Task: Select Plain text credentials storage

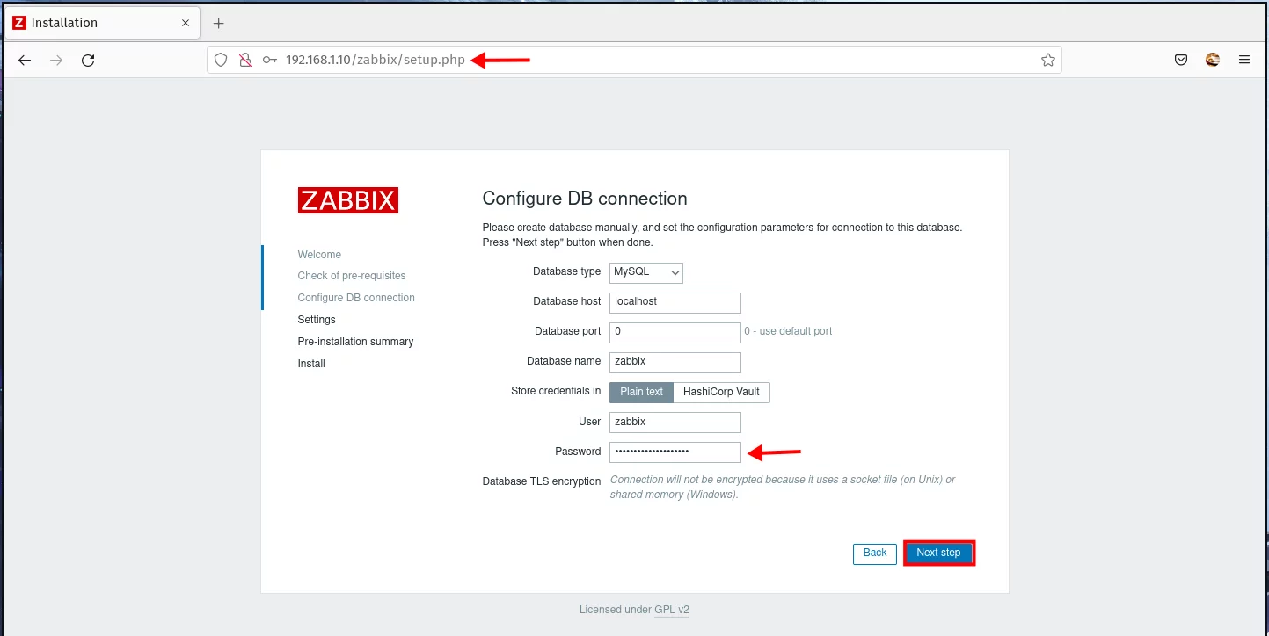Action: click(x=642, y=392)
